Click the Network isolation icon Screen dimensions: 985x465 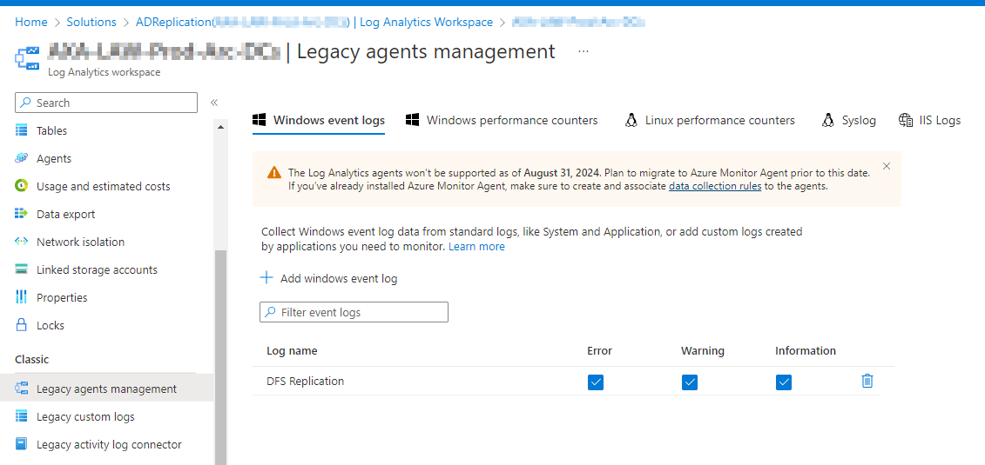[x=22, y=242]
